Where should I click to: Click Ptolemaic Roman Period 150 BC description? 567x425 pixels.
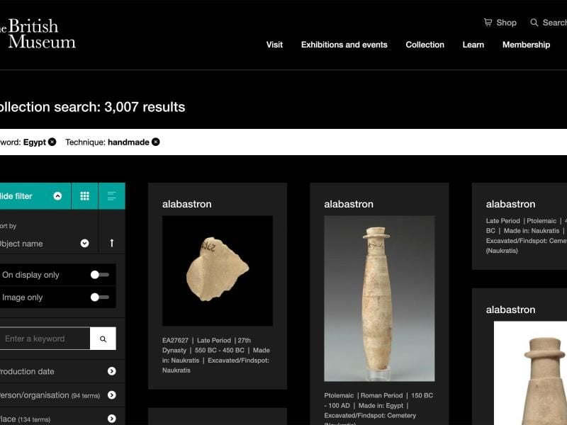[378, 410]
